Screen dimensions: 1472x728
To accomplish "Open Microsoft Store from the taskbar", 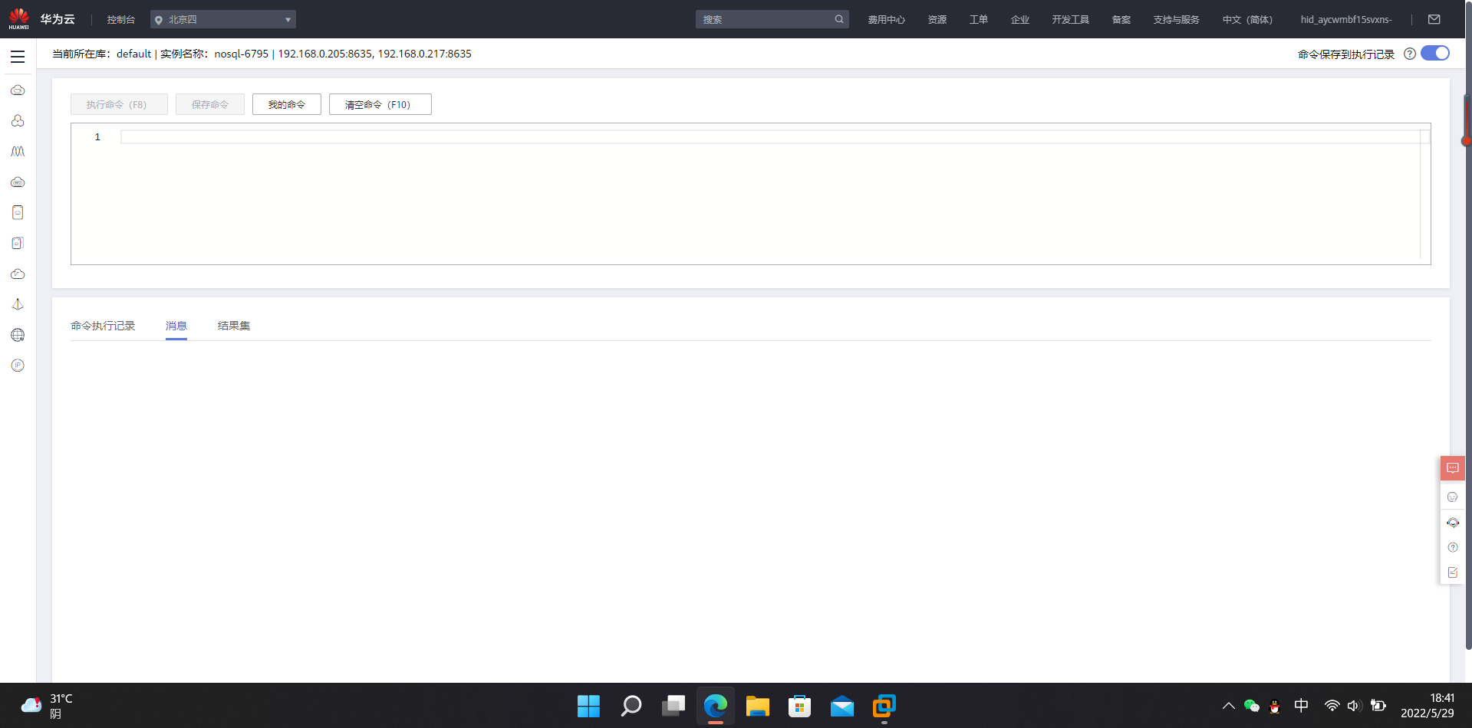I will pos(800,706).
